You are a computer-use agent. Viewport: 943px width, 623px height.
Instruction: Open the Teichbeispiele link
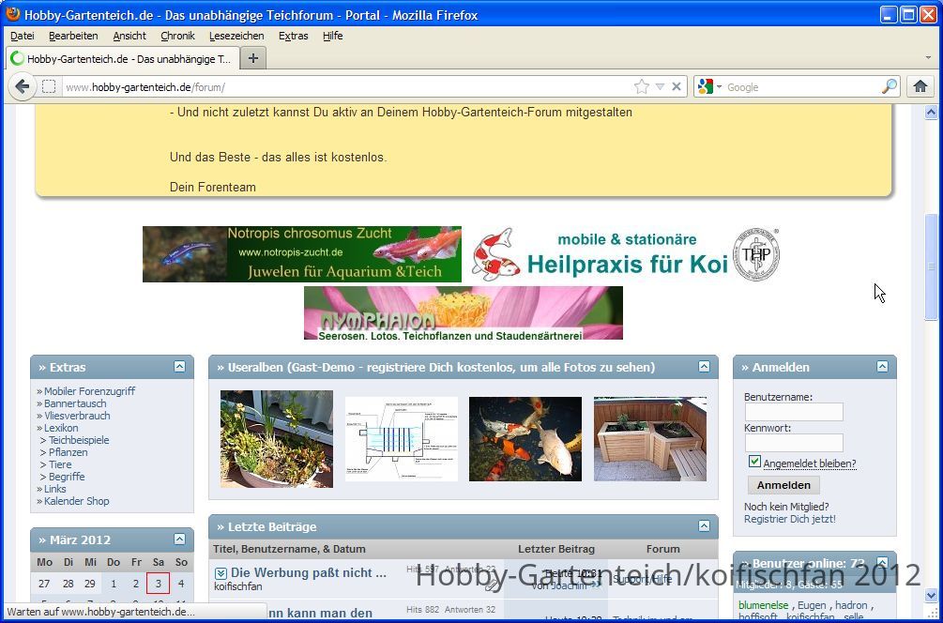pyautogui.click(x=79, y=440)
